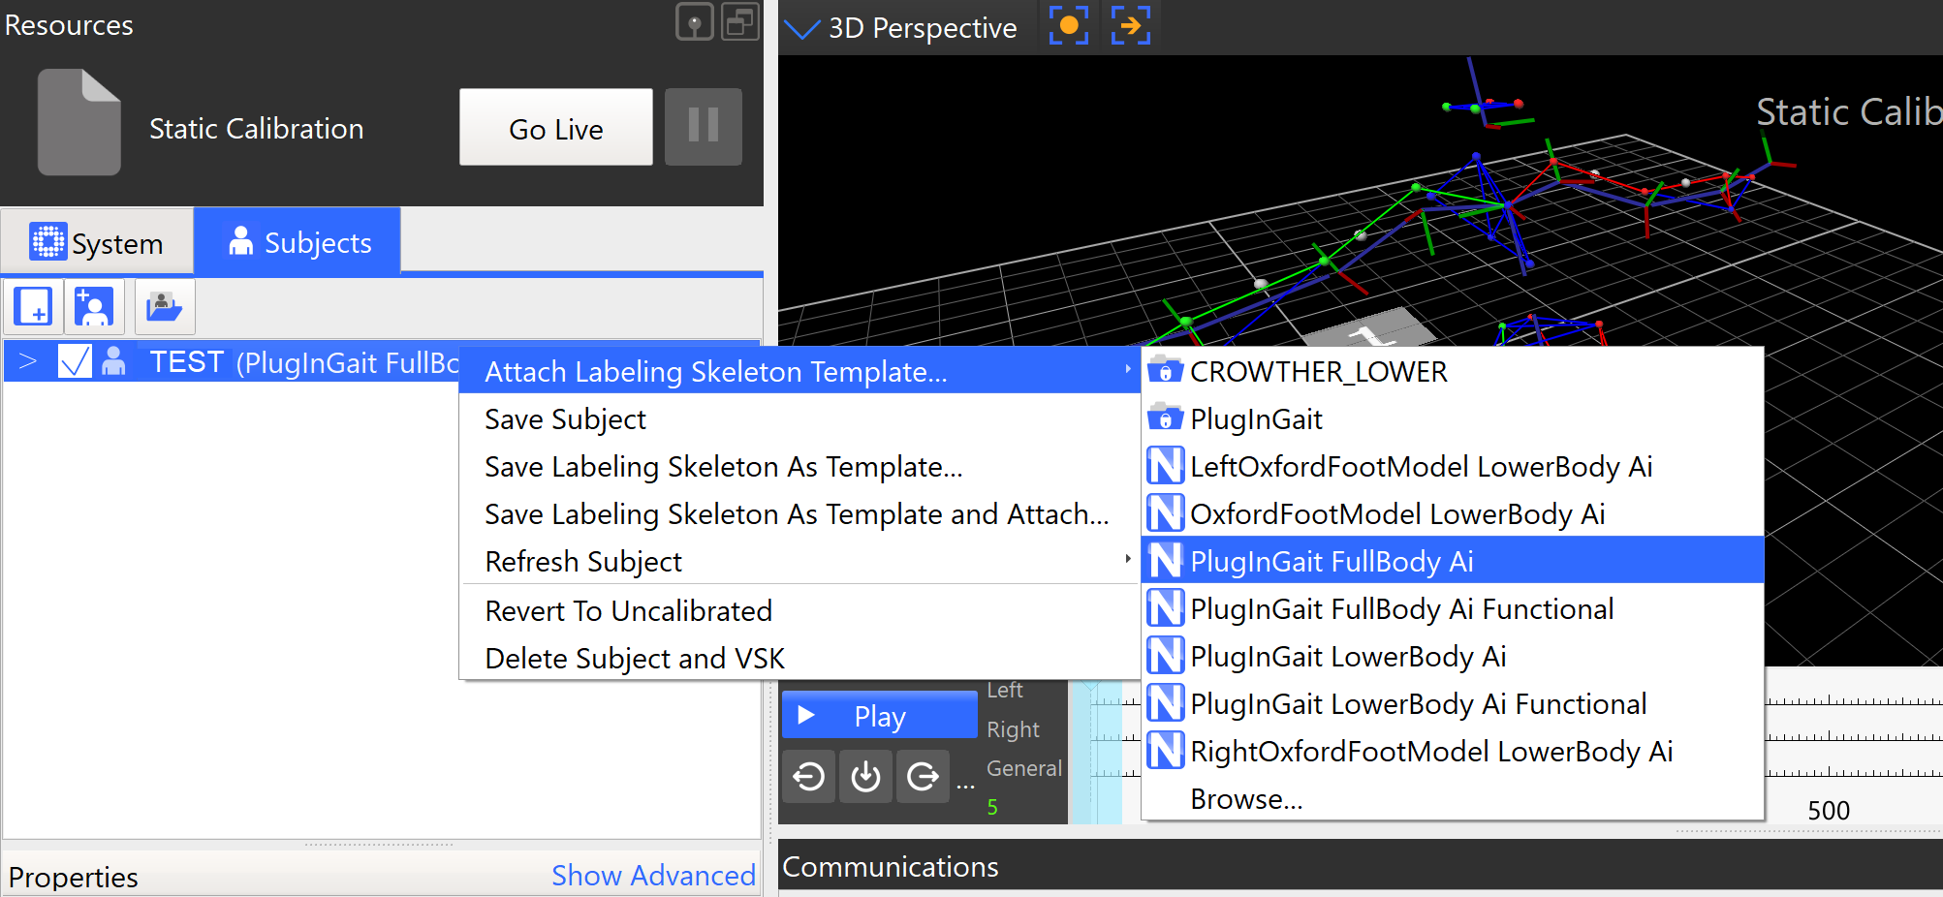Click the arrow beside Refresh Subject
1943x897 pixels.
(1127, 559)
